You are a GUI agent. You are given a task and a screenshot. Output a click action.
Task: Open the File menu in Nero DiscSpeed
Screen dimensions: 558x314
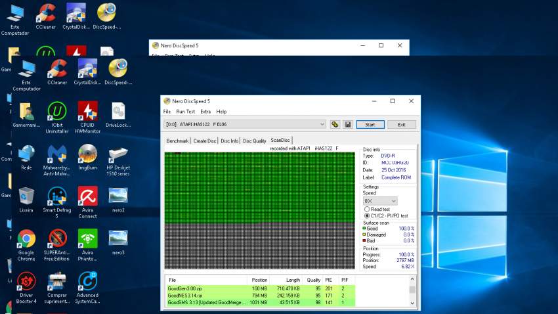tap(167, 112)
